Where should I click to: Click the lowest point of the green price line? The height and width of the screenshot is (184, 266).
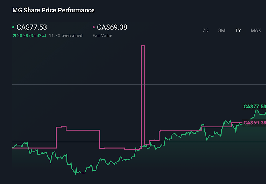tap(75, 174)
